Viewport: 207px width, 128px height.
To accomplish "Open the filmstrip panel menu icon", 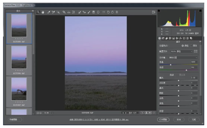I will tap(33, 11).
